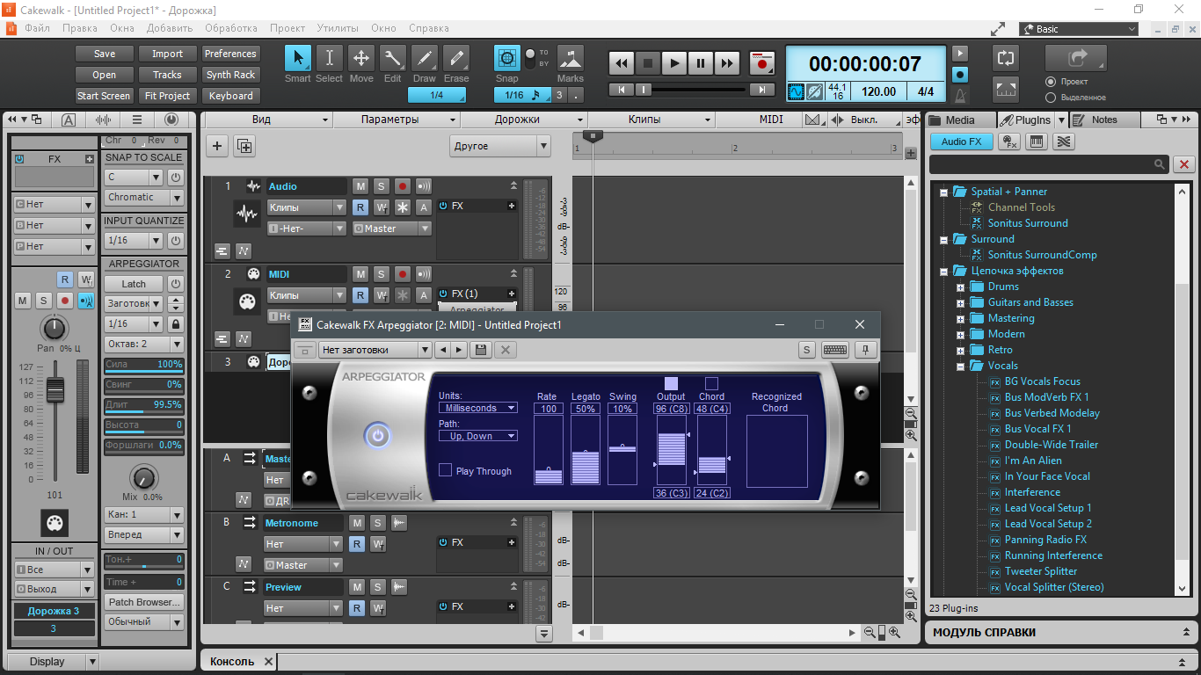Select the Erase tool

[456, 58]
